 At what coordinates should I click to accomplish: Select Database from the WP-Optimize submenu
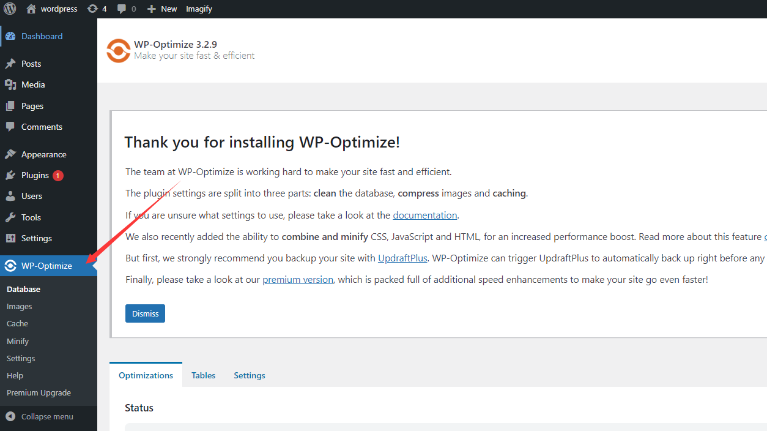pos(23,288)
